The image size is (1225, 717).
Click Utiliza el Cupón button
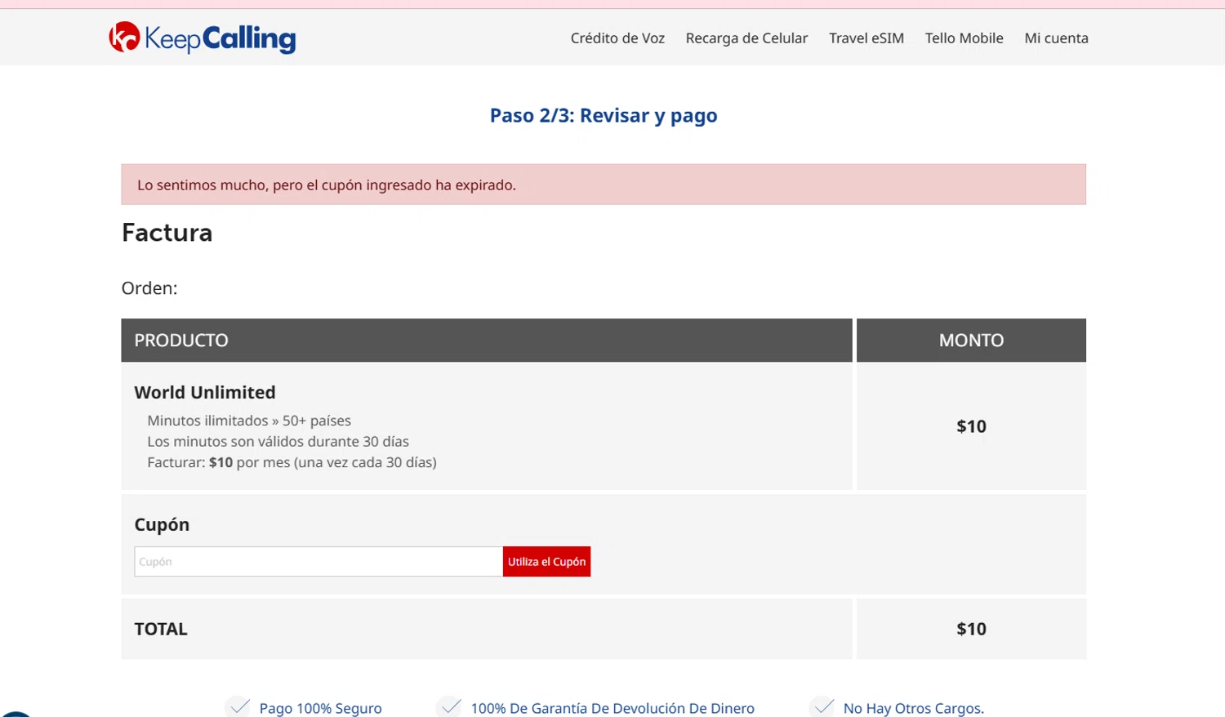click(x=546, y=562)
